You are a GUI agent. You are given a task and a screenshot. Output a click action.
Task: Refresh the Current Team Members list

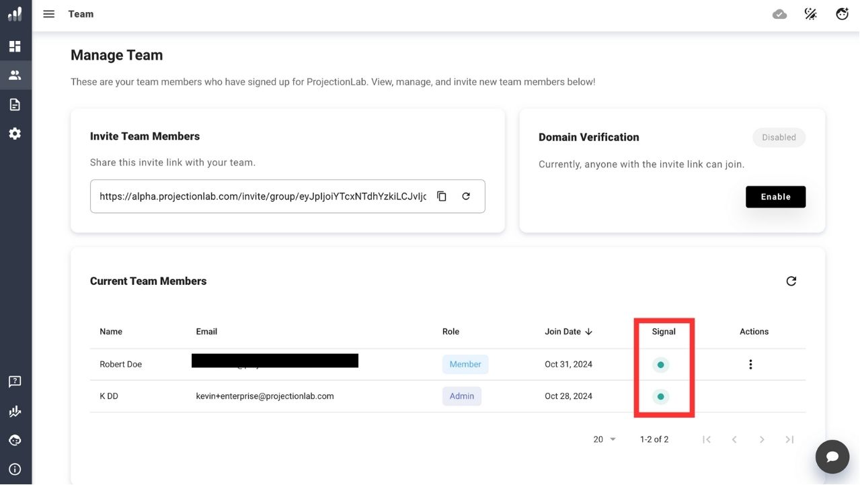(x=791, y=281)
